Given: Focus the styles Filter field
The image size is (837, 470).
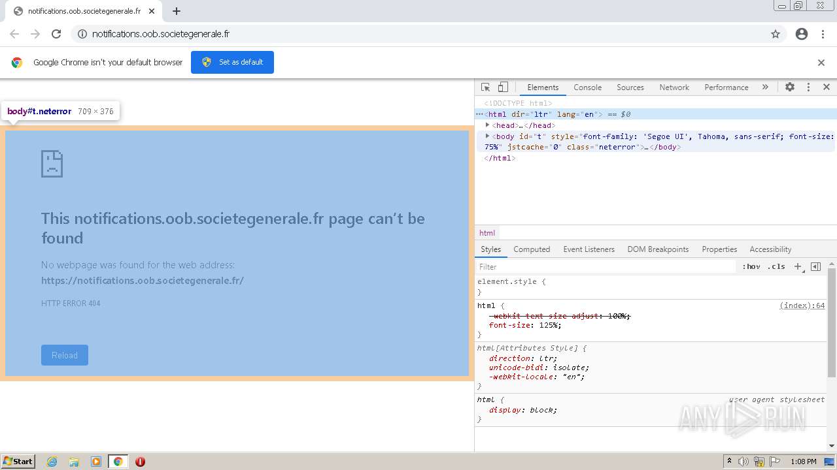Looking at the screenshot, I should [x=606, y=266].
